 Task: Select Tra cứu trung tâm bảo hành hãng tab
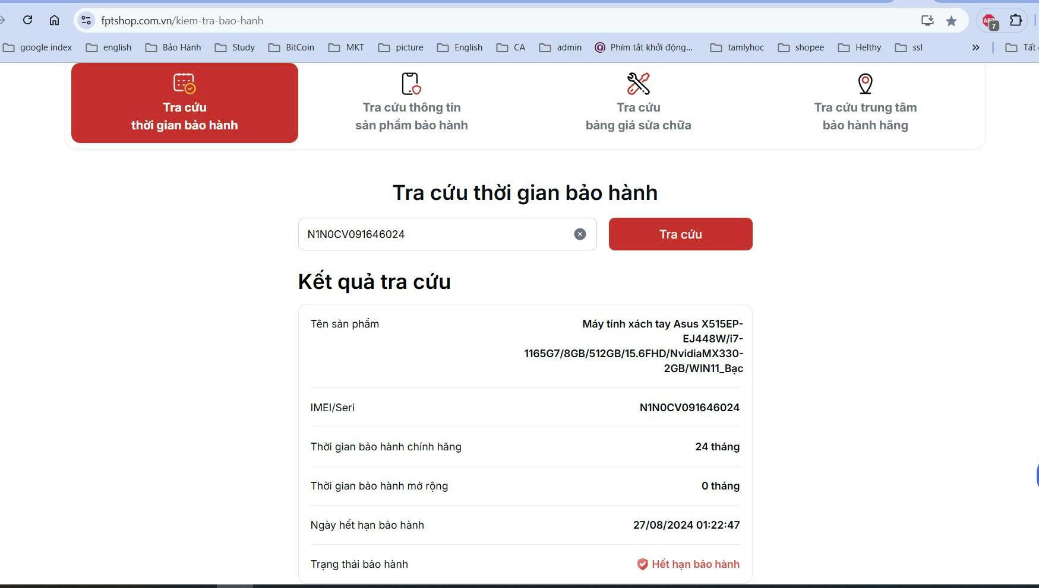[866, 103]
